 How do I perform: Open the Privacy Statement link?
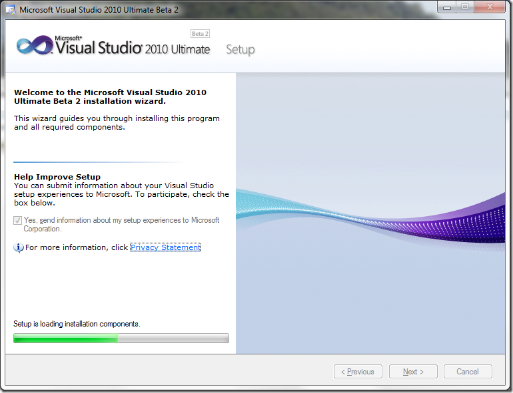tap(165, 247)
